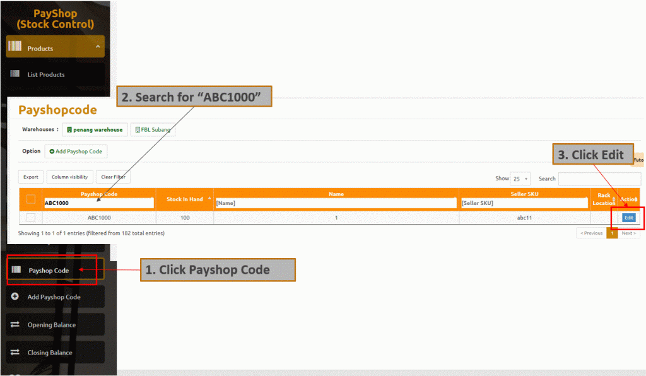
Task: Click the Payshopcode page heading
Action: pos(57,110)
